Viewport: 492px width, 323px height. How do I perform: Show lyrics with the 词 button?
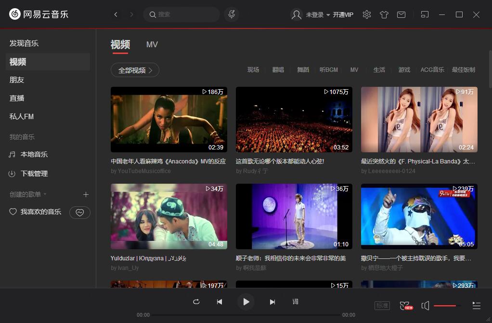295,302
